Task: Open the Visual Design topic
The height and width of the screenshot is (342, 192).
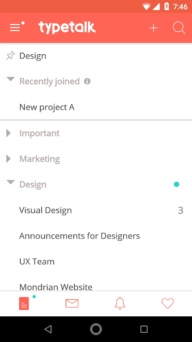Action: point(96,210)
